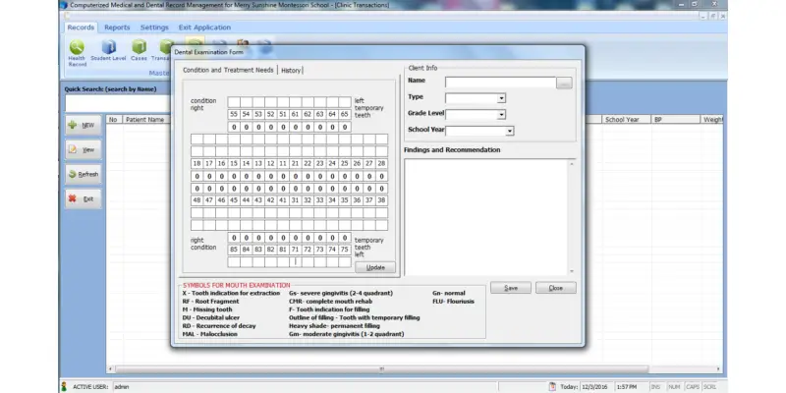
Task: Switch to the Records ribbon tab
Action: (81, 28)
